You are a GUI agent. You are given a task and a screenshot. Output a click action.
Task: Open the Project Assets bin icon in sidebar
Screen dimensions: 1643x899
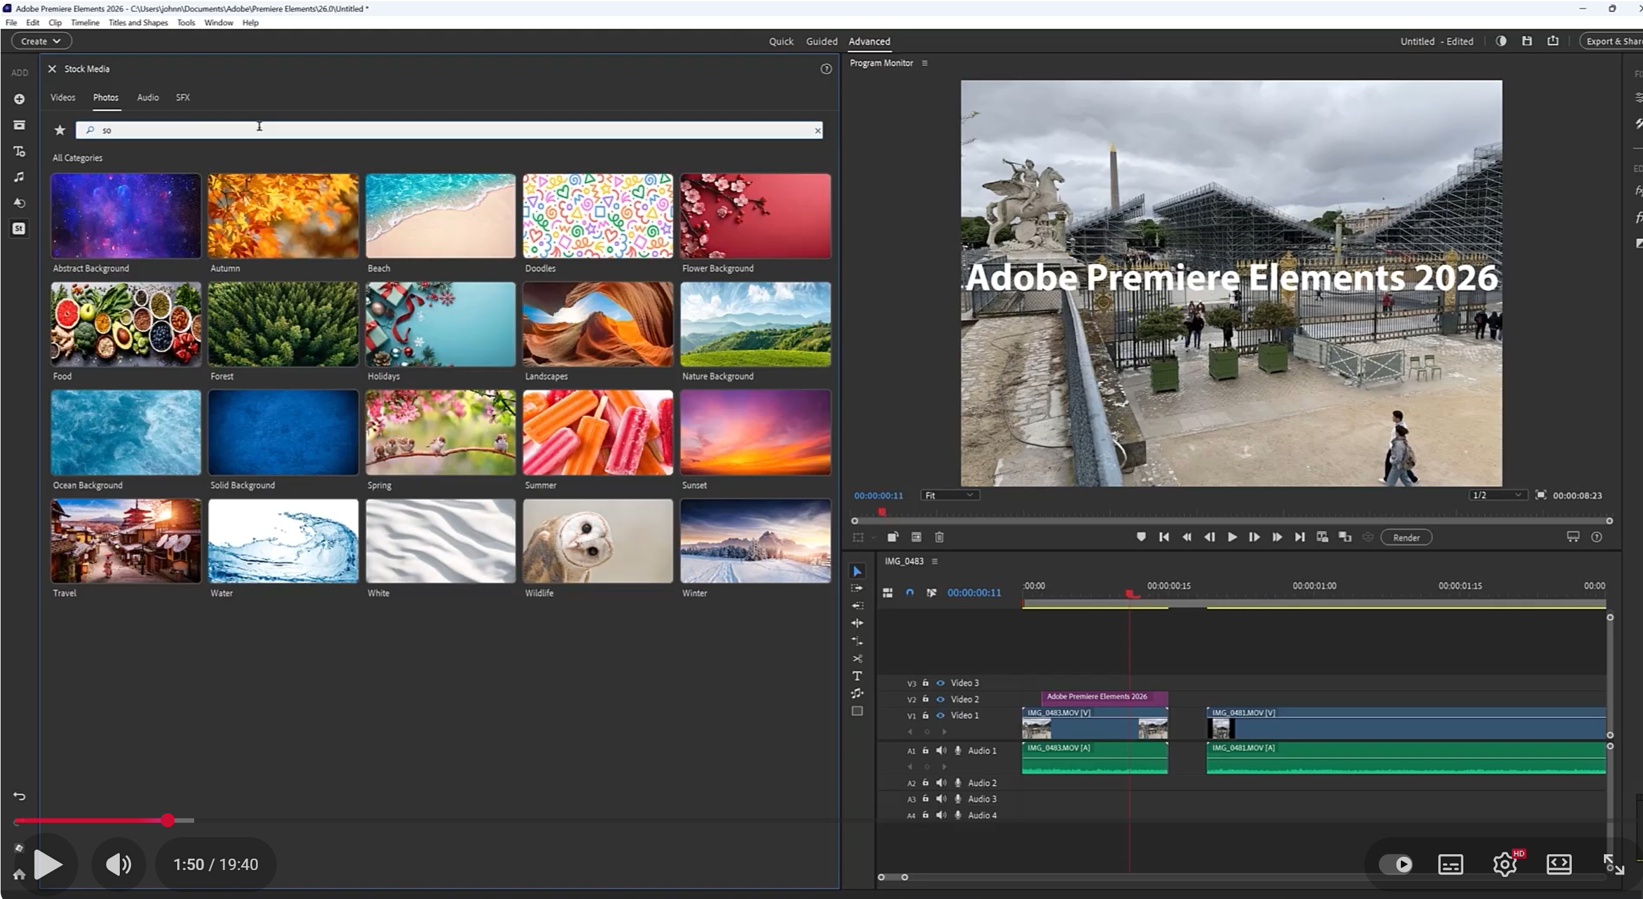tap(19, 125)
